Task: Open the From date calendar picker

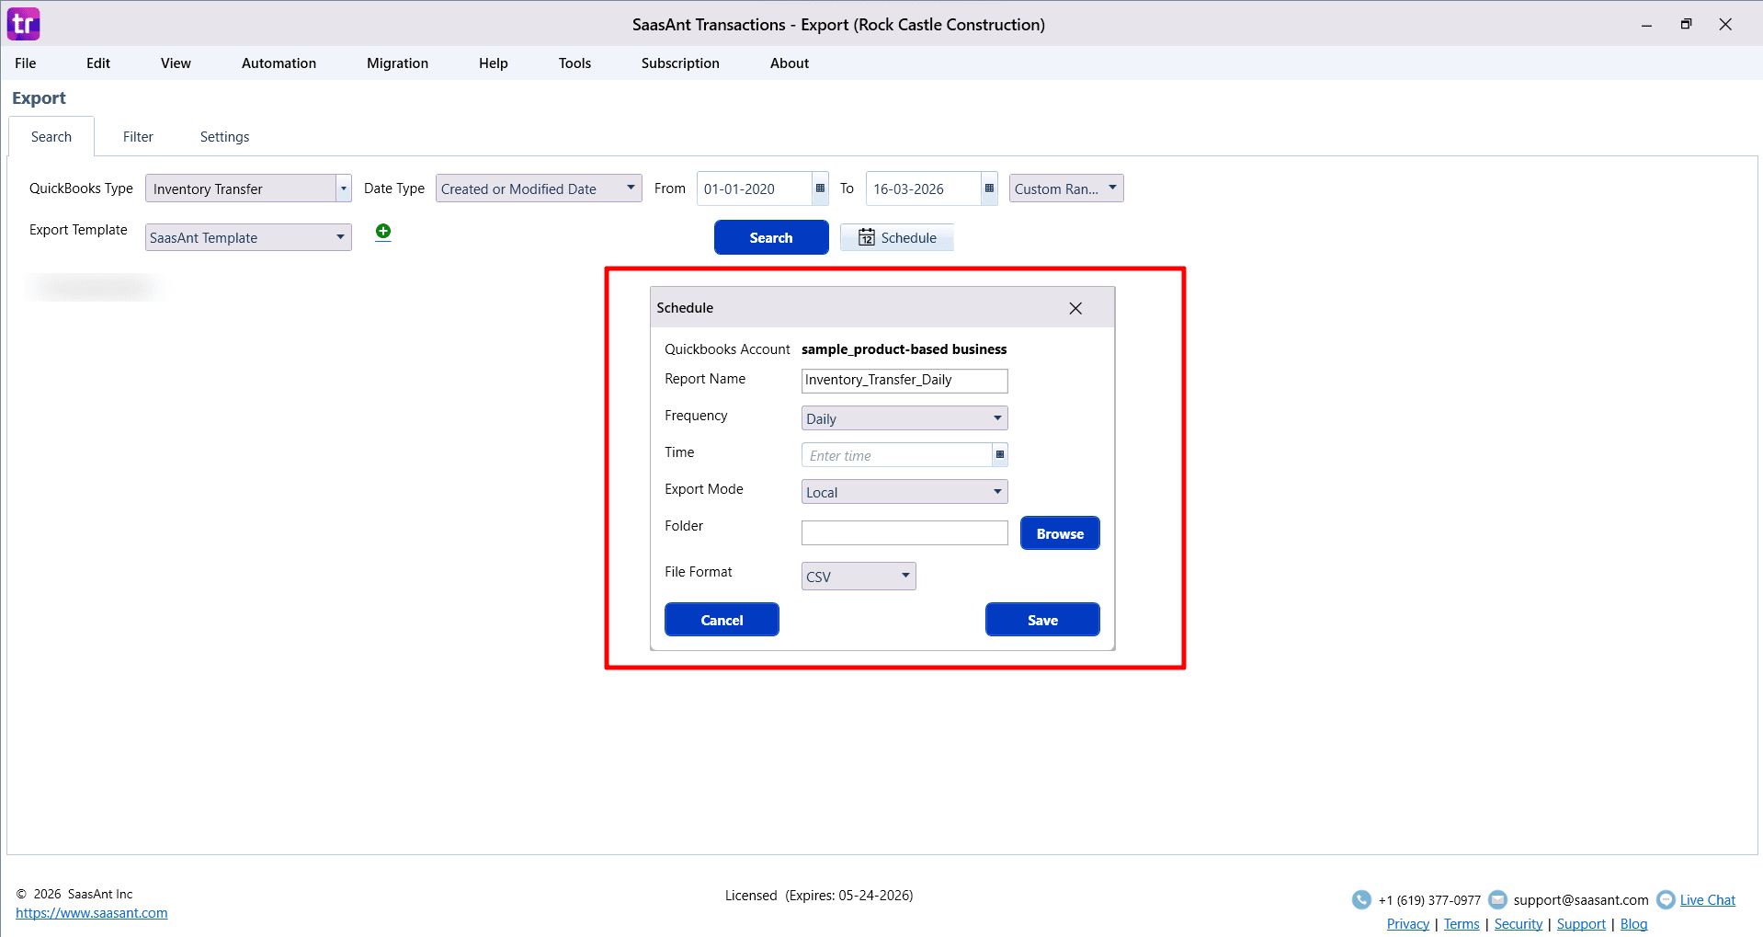Action: tap(820, 189)
